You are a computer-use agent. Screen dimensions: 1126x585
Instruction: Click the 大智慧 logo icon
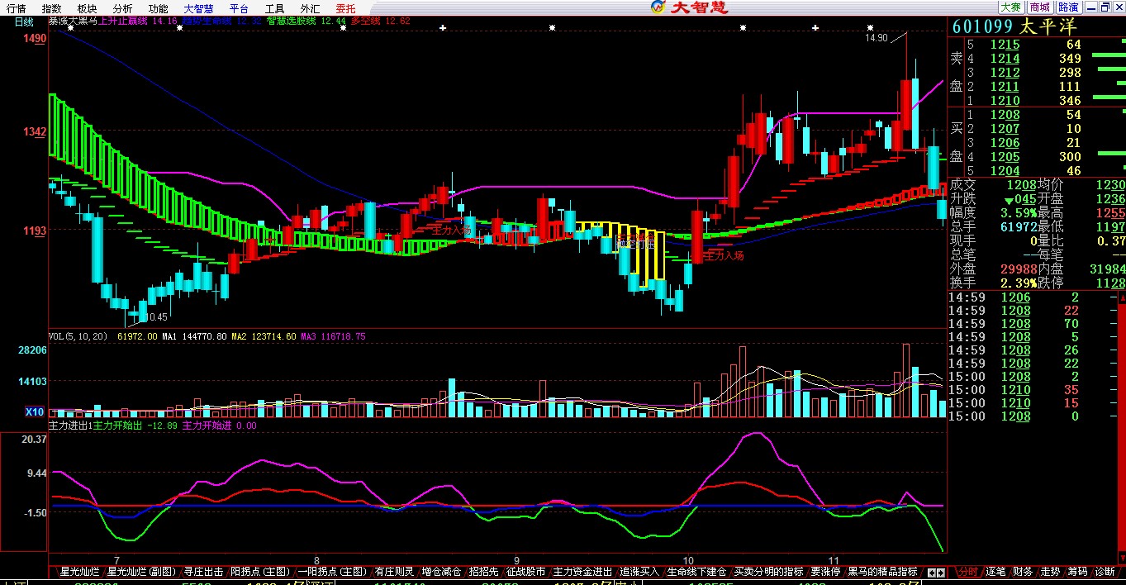pos(658,7)
